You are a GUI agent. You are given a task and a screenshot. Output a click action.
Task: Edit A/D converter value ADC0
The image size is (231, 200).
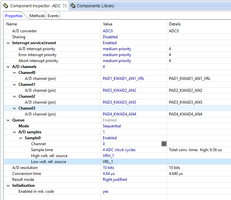[108, 31]
